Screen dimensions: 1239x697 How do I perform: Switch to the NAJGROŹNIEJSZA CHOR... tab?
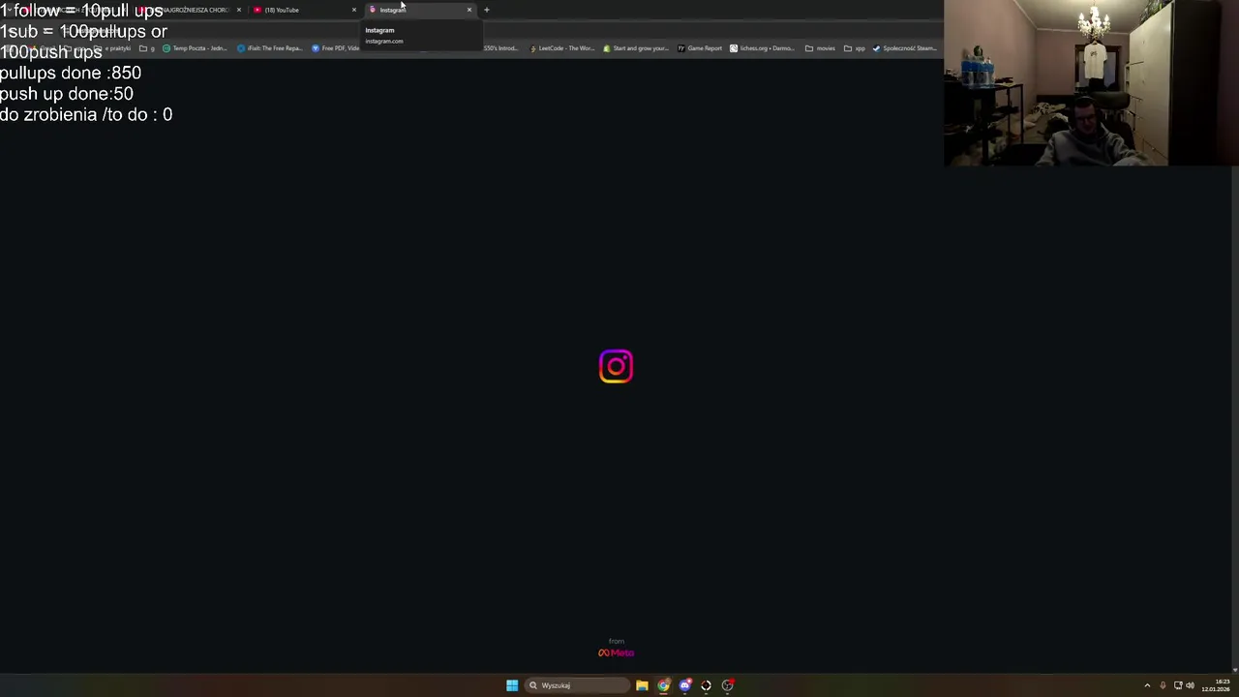[x=189, y=10]
